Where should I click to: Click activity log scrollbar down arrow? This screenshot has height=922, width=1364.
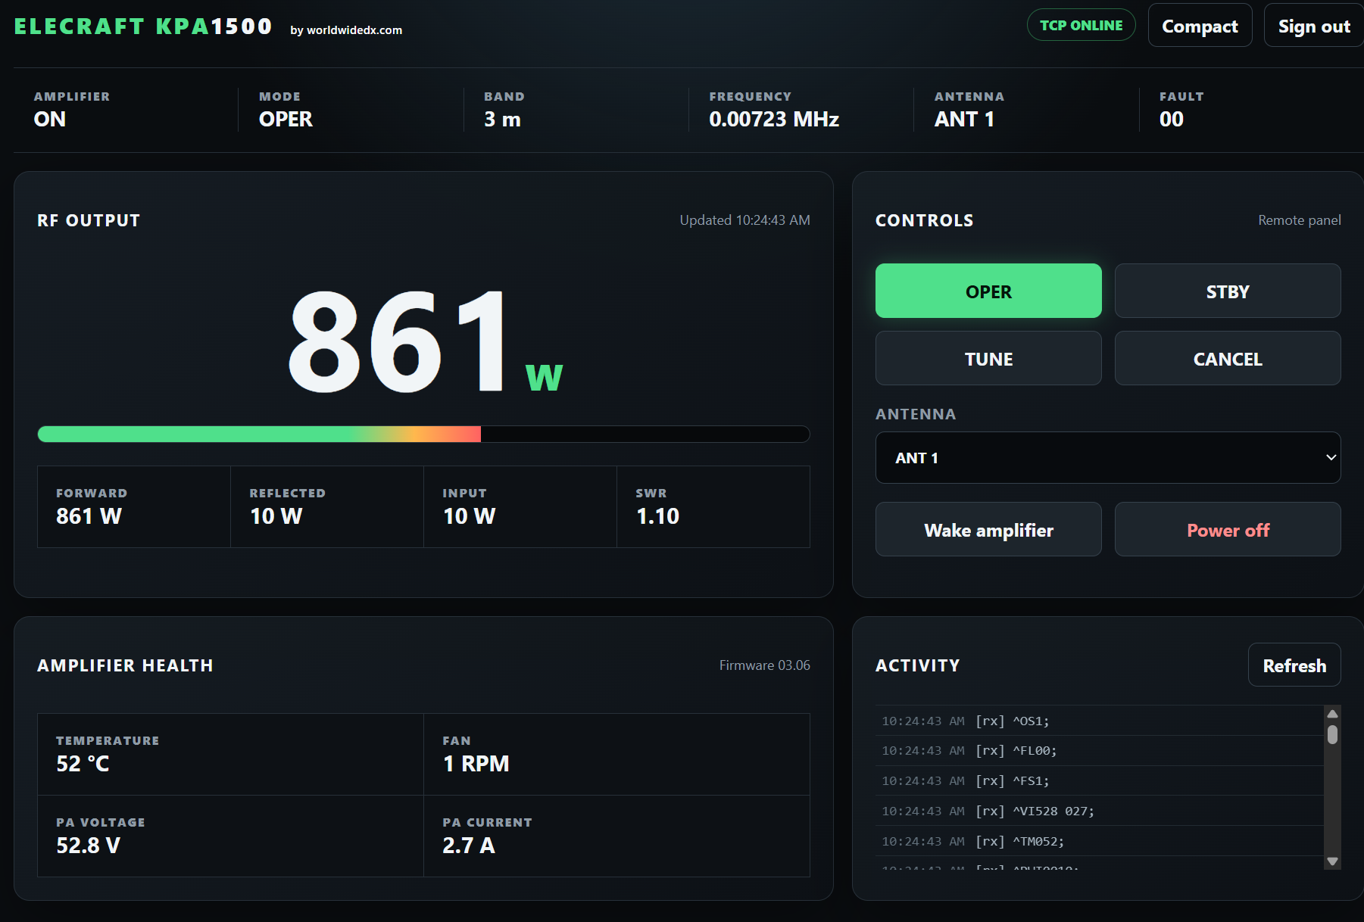1332,861
